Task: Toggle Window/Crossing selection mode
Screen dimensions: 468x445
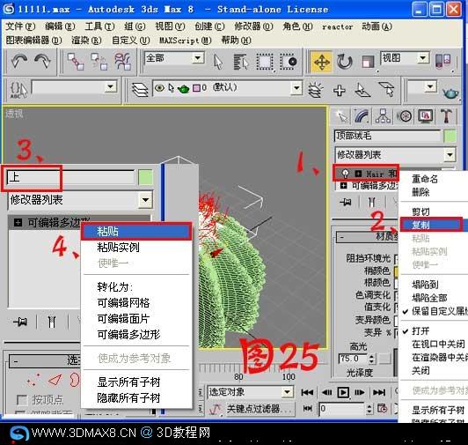Action: pos(289,62)
